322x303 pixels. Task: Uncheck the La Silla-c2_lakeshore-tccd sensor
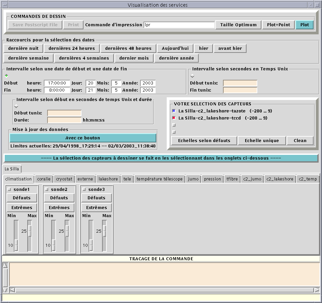tap(174, 118)
